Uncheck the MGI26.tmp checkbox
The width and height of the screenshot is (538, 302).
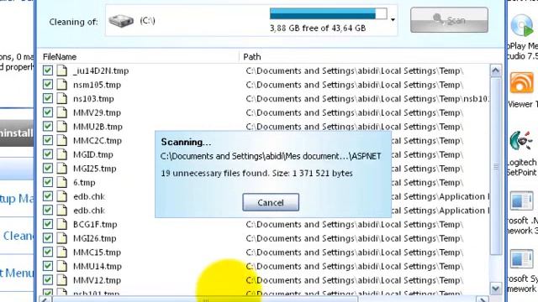click(x=48, y=238)
